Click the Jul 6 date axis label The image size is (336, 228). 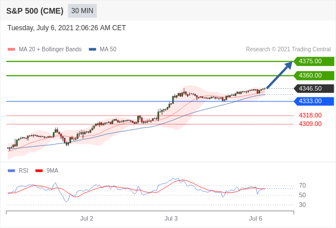coord(256,218)
